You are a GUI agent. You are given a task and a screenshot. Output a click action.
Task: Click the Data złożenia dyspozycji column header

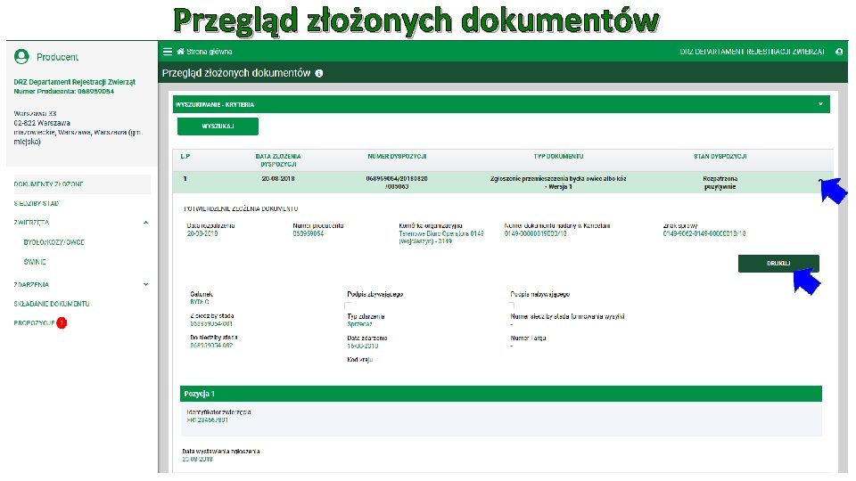point(278,160)
